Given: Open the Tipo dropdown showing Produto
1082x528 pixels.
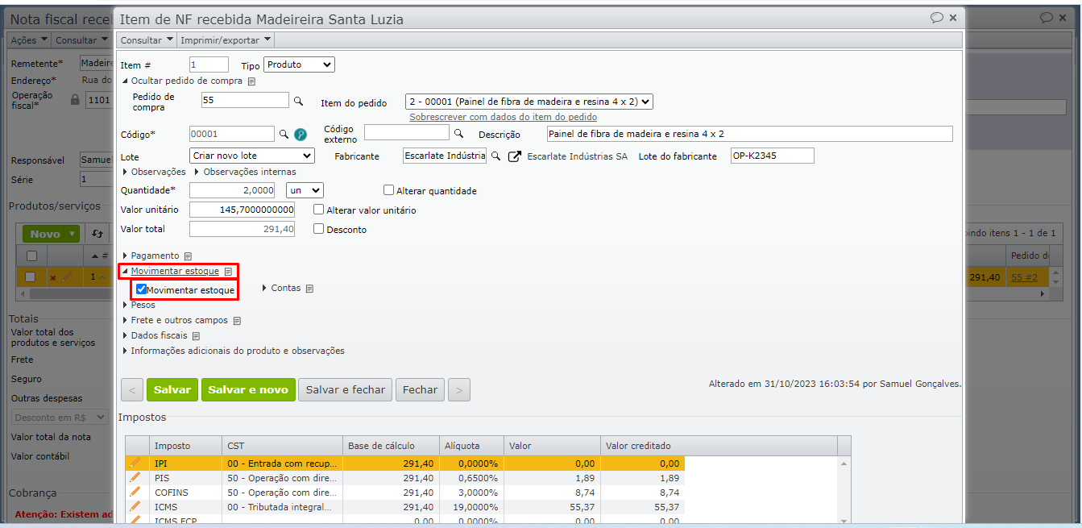Looking at the screenshot, I should 299,64.
